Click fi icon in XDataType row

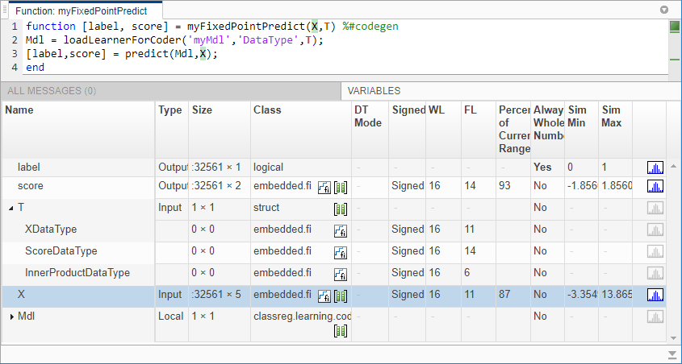(x=340, y=230)
